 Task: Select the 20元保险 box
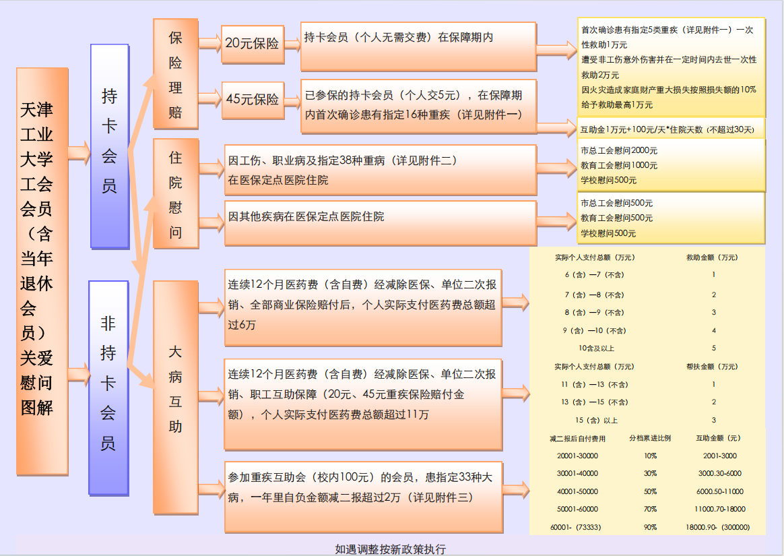tap(253, 44)
